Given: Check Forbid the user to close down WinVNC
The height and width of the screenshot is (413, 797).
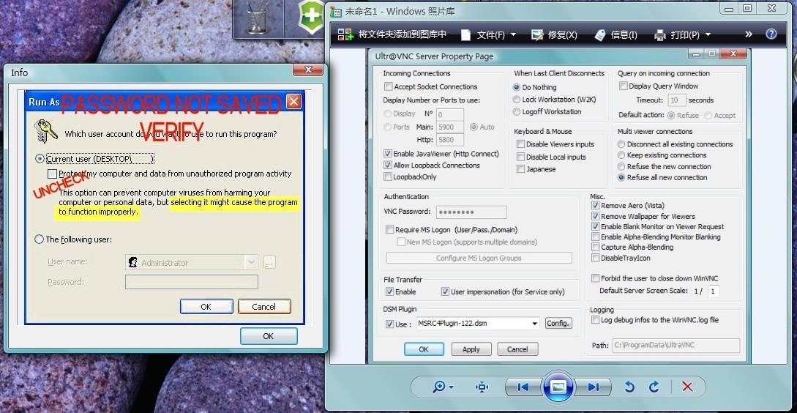Looking at the screenshot, I should point(595,278).
